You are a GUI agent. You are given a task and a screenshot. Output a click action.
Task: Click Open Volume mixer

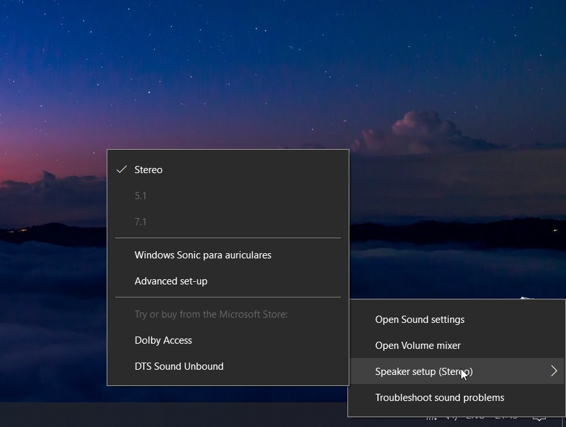point(457,346)
